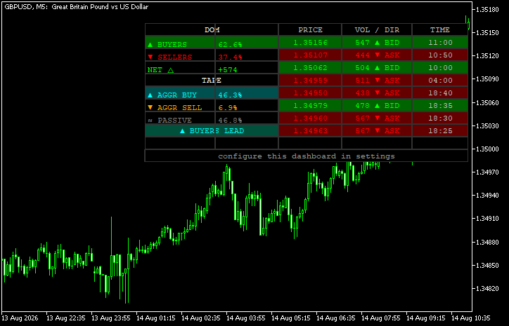Viewport: 509px width, 326px height.
Task: Click the 13 Aug 2026 date label
Action: tap(20, 318)
